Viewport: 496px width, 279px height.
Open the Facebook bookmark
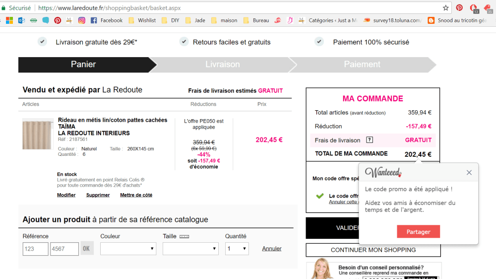click(106, 20)
